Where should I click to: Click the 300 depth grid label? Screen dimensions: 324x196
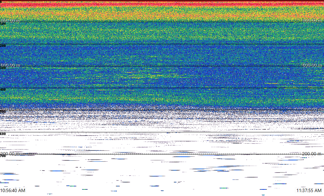[3, 68]
